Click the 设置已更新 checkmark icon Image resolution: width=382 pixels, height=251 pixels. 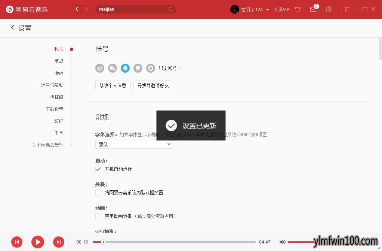(171, 125)
